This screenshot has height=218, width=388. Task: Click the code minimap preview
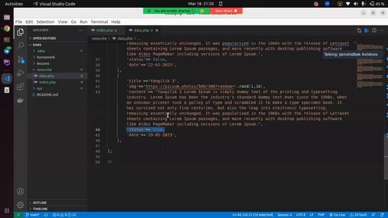[369, 65]
